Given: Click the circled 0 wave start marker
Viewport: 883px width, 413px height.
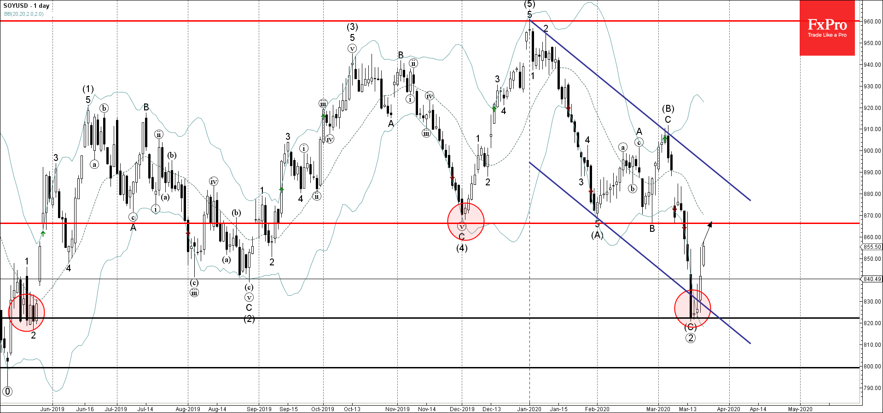Looking at the screenshot, I should (x=7, y=391).
